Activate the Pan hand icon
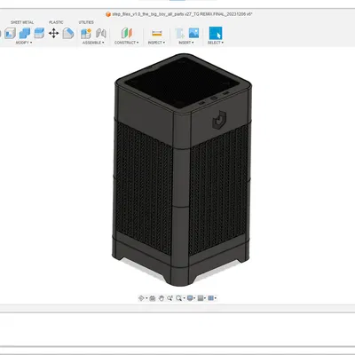355x355 pixels. pos(162,298)
